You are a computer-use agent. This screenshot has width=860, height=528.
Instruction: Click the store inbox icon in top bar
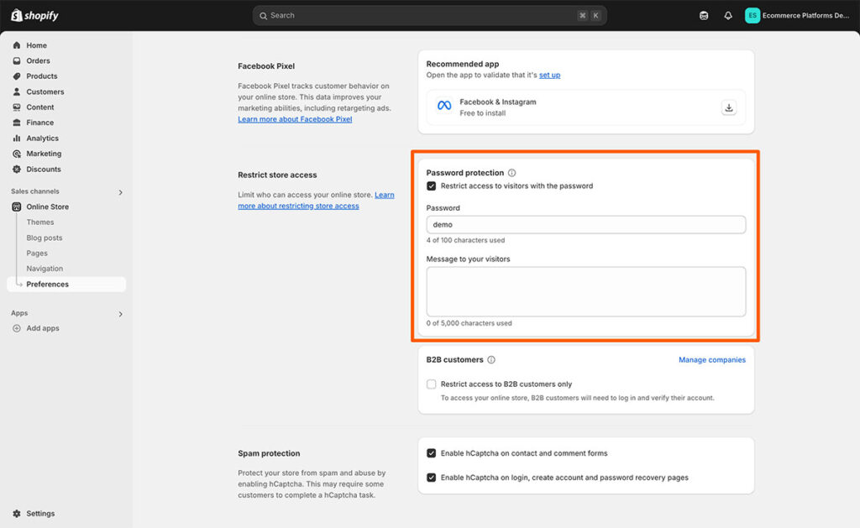pyautogui.click(x=704, y=15)
